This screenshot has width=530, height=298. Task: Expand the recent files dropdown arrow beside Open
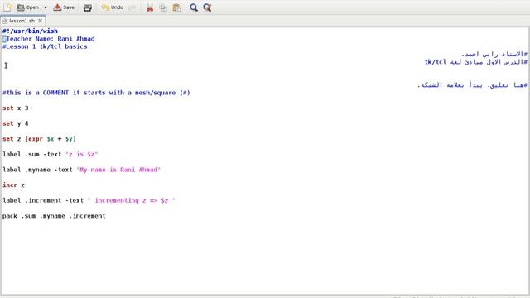46,7
